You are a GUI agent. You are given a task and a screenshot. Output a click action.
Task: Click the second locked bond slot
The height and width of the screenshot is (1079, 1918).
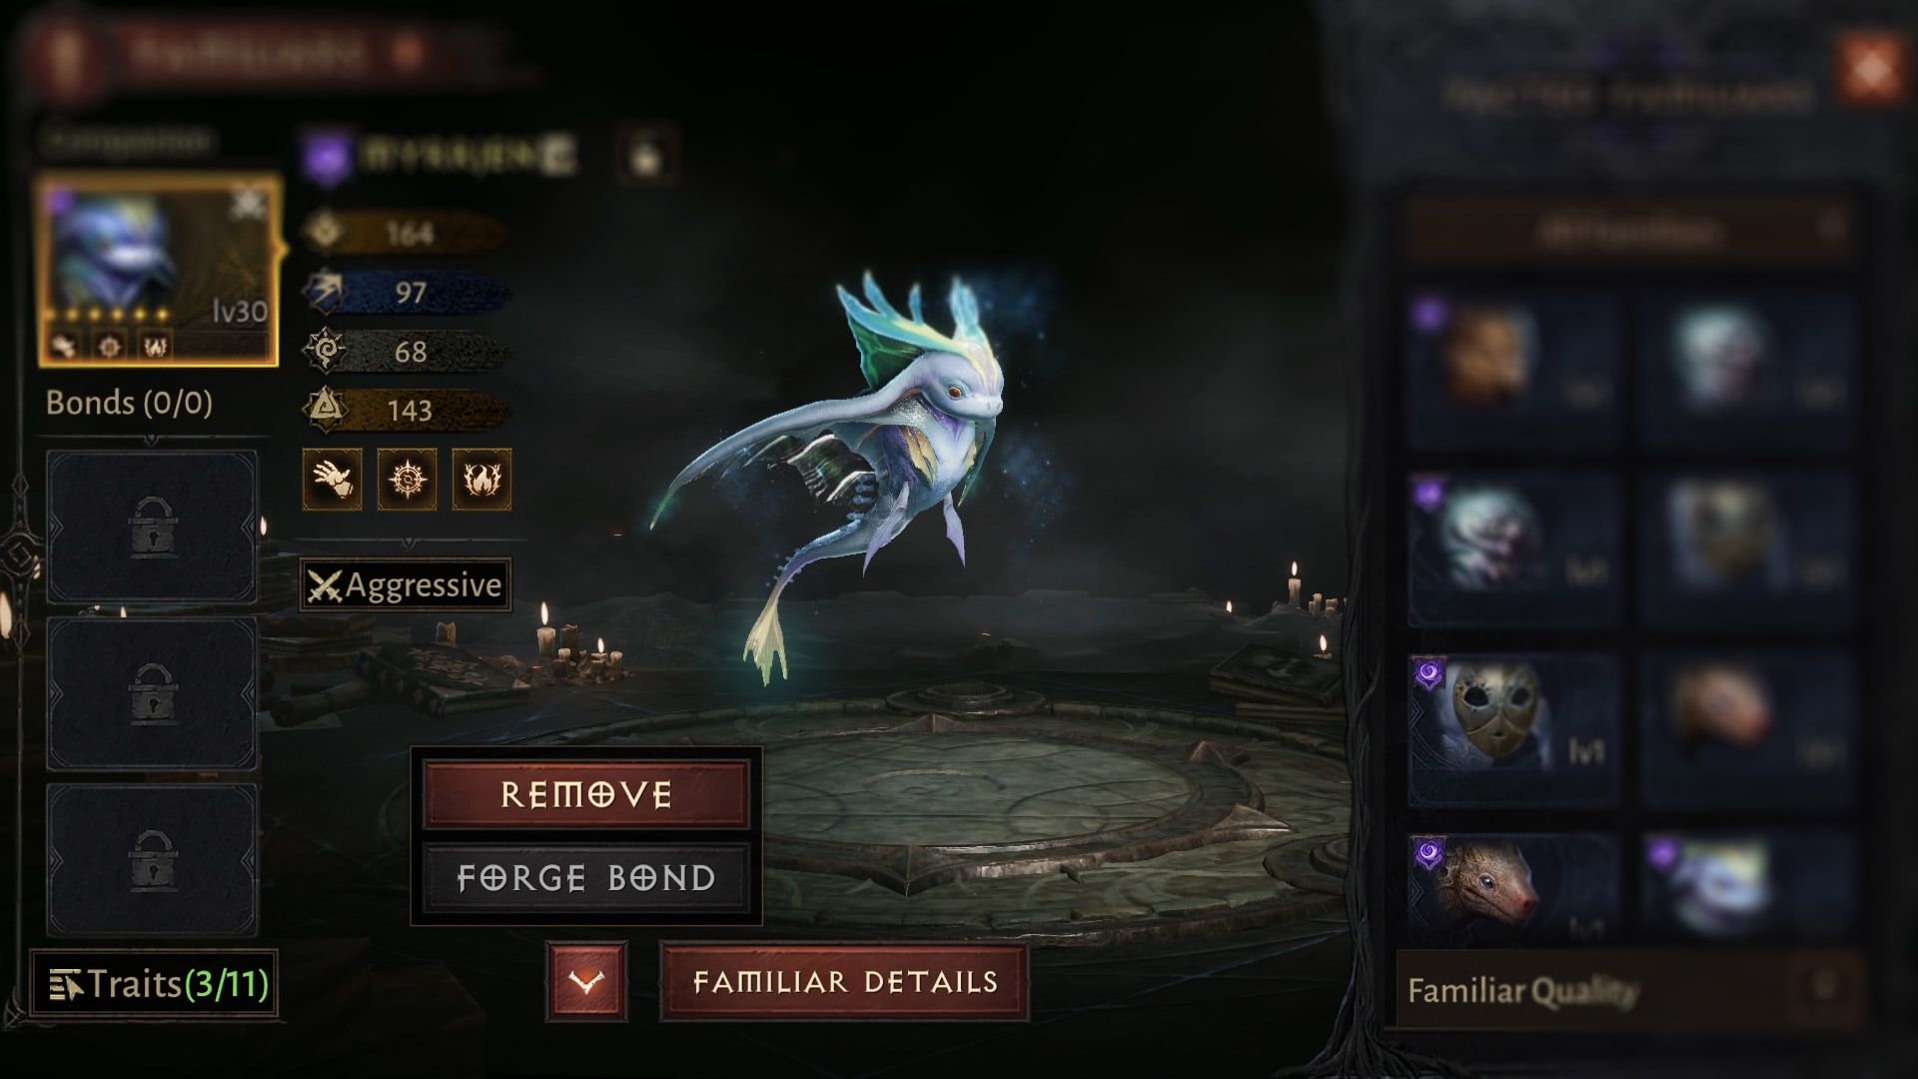pos(152,693)
